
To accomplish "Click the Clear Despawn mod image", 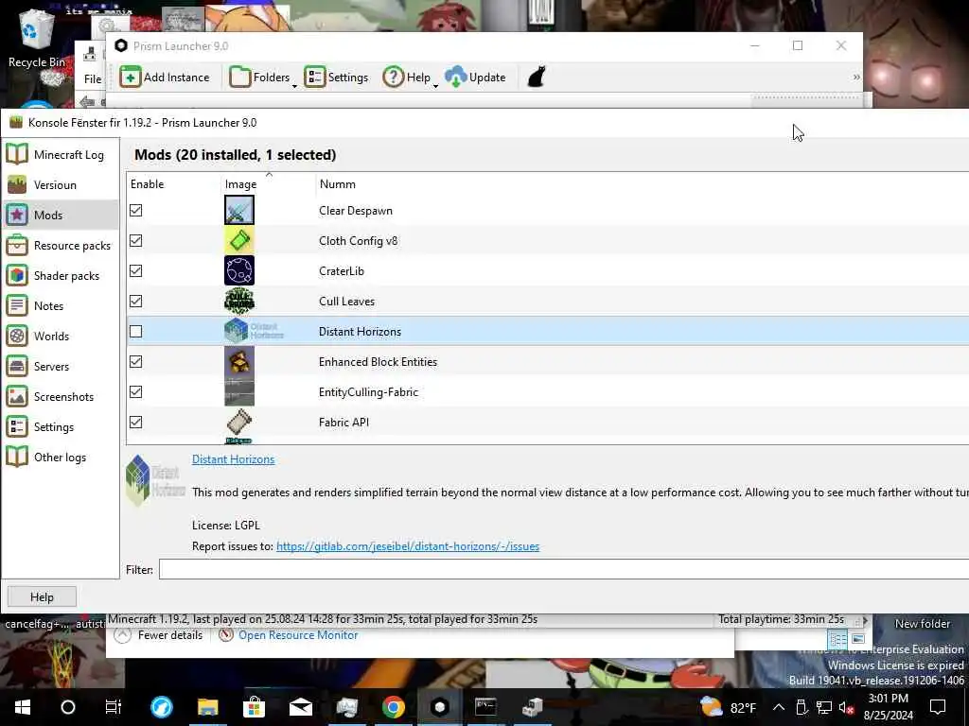I will click(x=239, y=211).
